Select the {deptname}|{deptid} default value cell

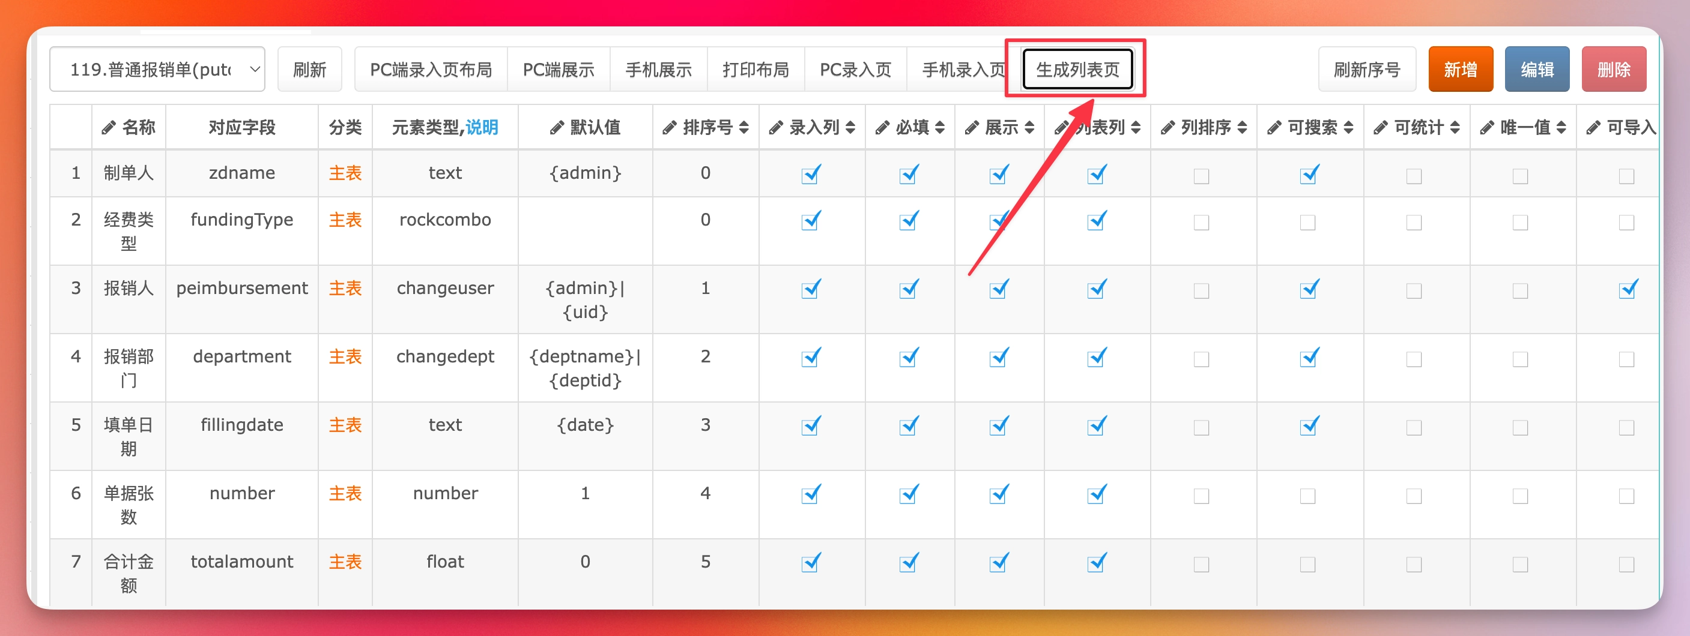click(x=585, y=368)
